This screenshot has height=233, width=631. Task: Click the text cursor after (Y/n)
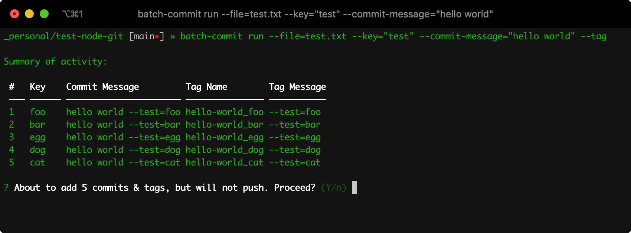pyautogui.click(x=354, y=187)
